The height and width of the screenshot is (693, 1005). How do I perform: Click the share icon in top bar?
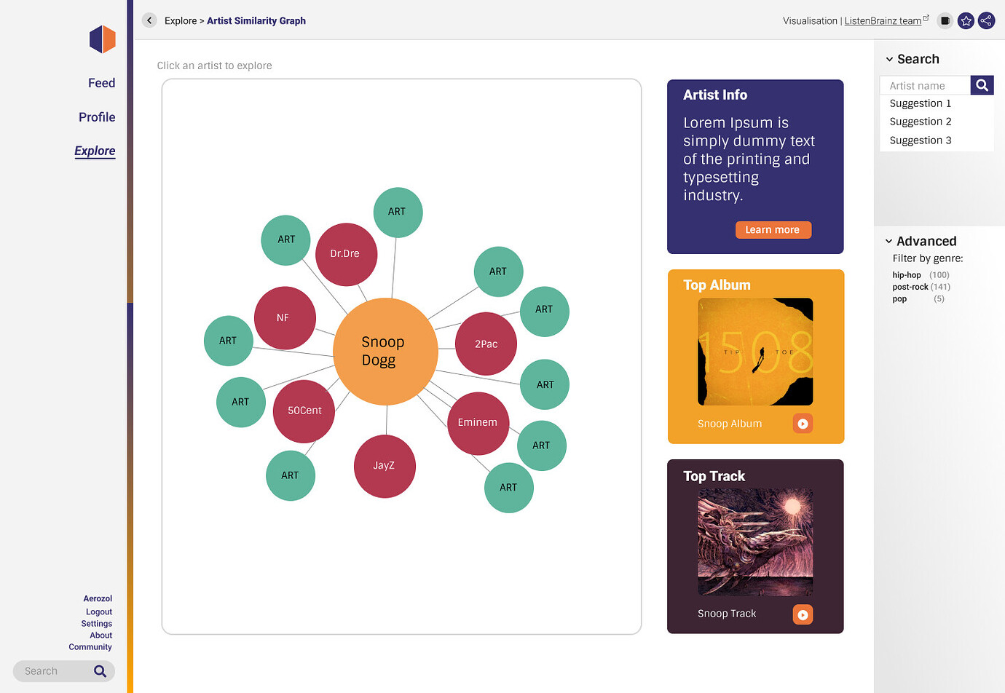(x=986, y=20)
